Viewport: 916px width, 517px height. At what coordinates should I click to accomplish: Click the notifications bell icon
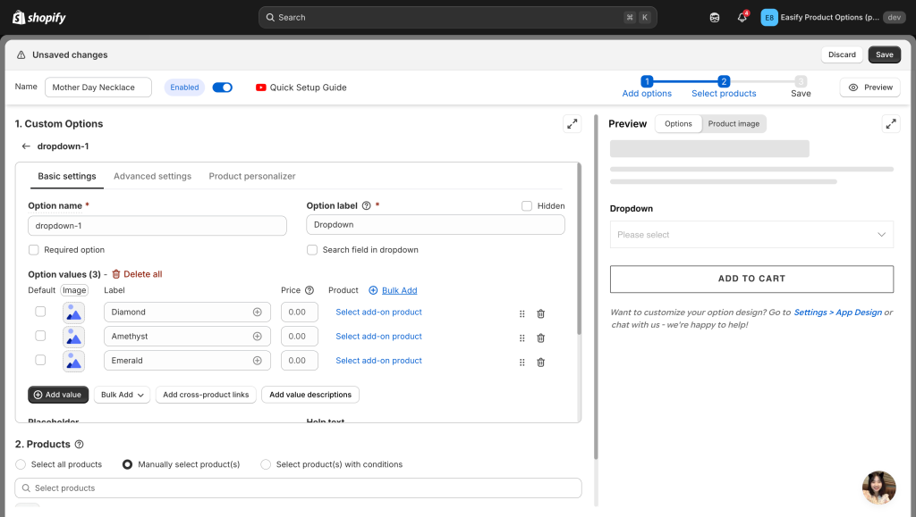[742, 17]
